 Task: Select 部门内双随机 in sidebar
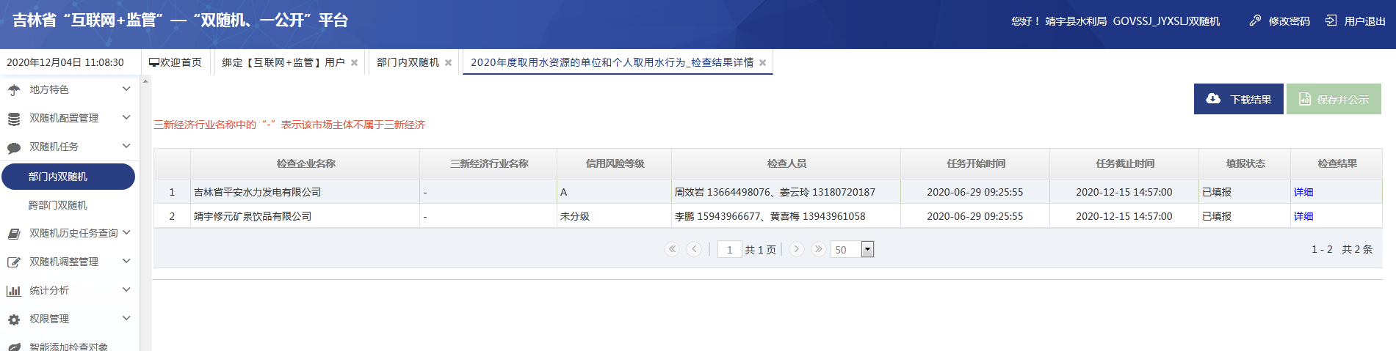point(68,177)
